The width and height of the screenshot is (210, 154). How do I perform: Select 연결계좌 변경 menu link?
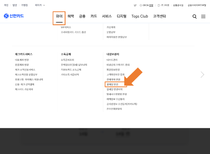coord(22,65)
